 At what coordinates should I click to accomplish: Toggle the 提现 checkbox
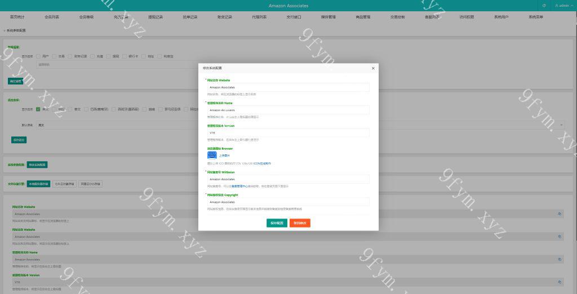click(x=108, y=57)
